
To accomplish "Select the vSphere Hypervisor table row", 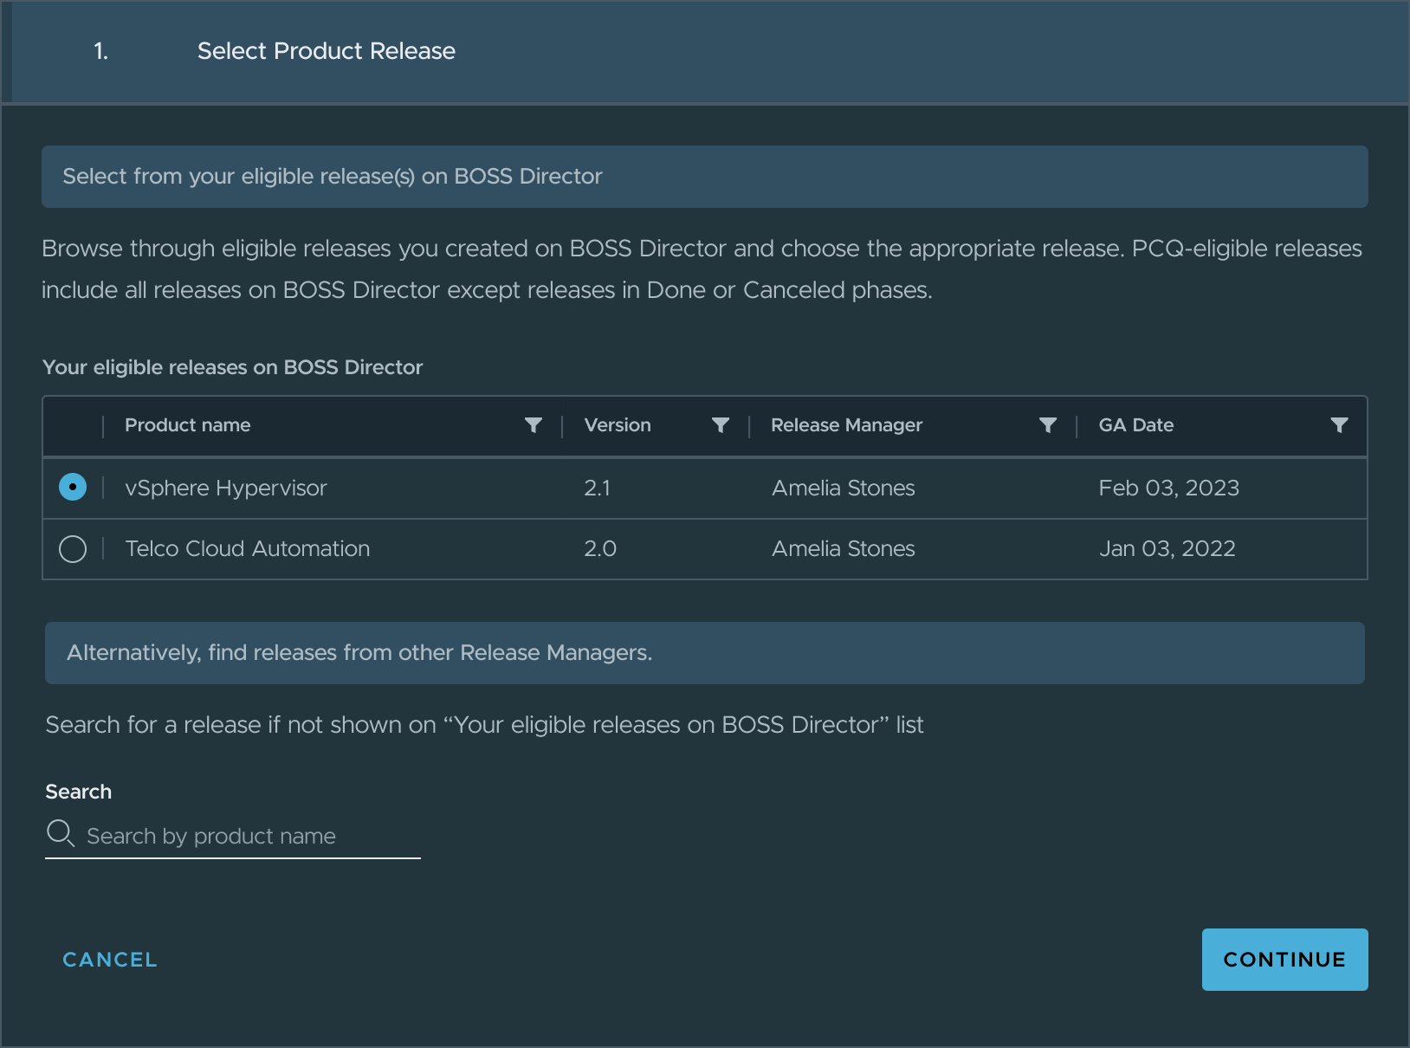I will [x=606, y=488].
